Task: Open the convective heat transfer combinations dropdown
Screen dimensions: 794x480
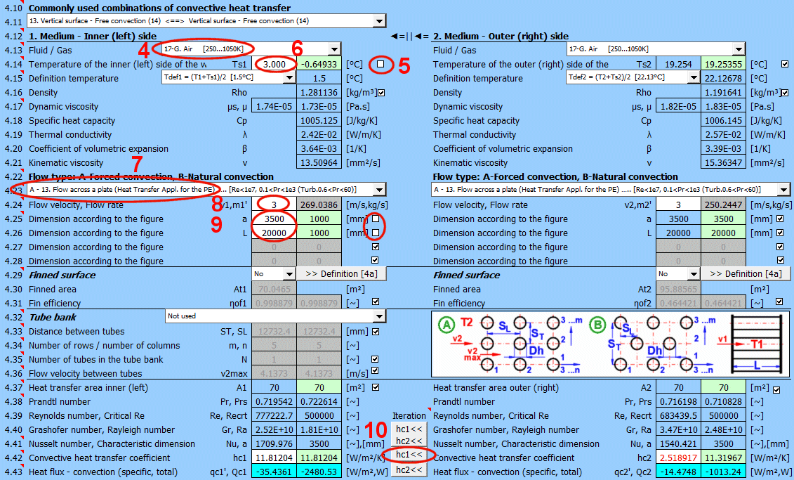Action: [x=379, y=22]
